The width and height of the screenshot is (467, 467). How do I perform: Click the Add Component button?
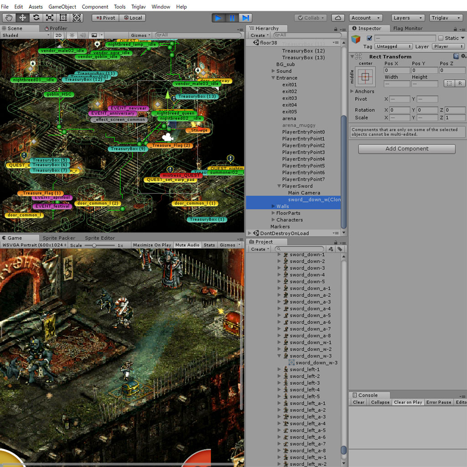(407, 149)
